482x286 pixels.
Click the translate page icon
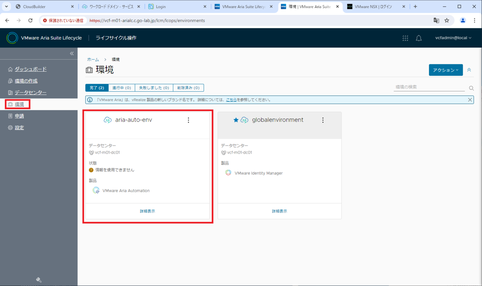pyautogui.click(x=436, y=21)
